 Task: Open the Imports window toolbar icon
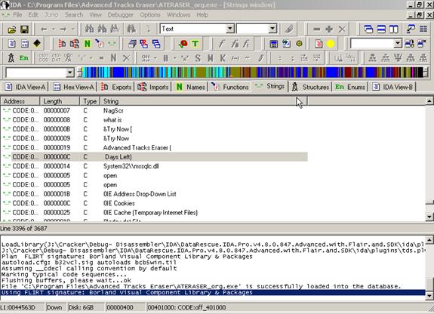(x=75, y=44)
